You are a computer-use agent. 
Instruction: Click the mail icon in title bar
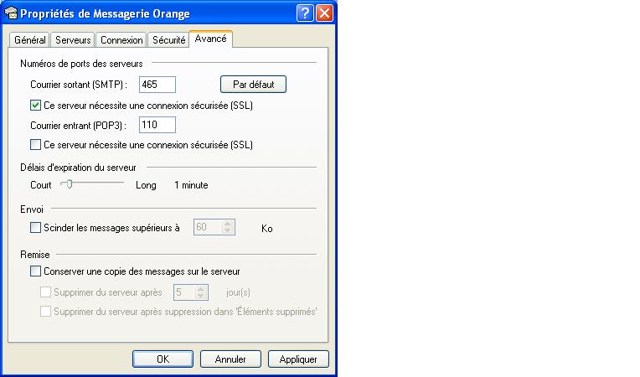coord(11,13)
